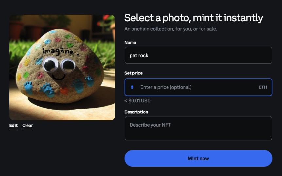The image size is (282, 176).
Task: Click the "Name" field label
Action: tap(130, 42)
